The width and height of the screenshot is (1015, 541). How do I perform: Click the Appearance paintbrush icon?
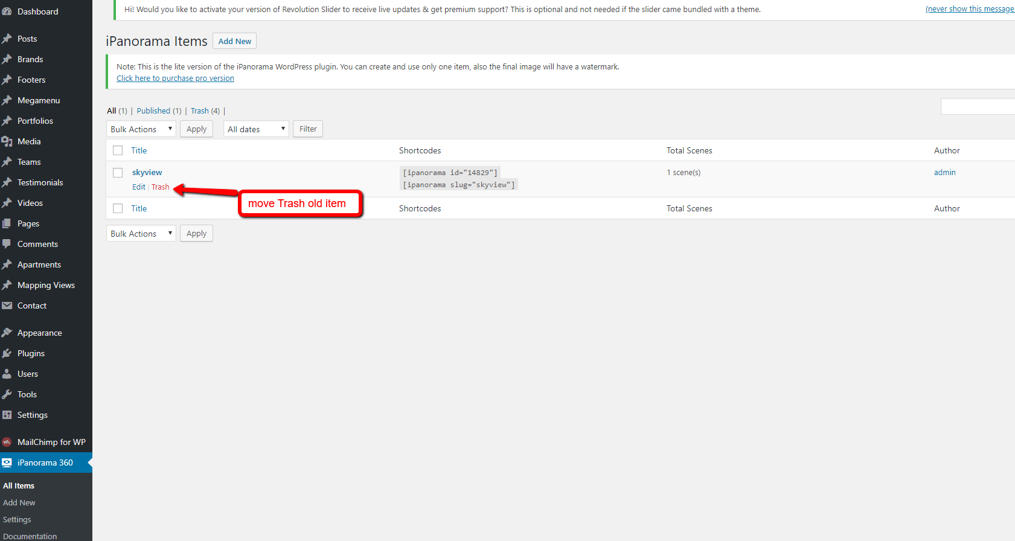click(x=7, y=333)
